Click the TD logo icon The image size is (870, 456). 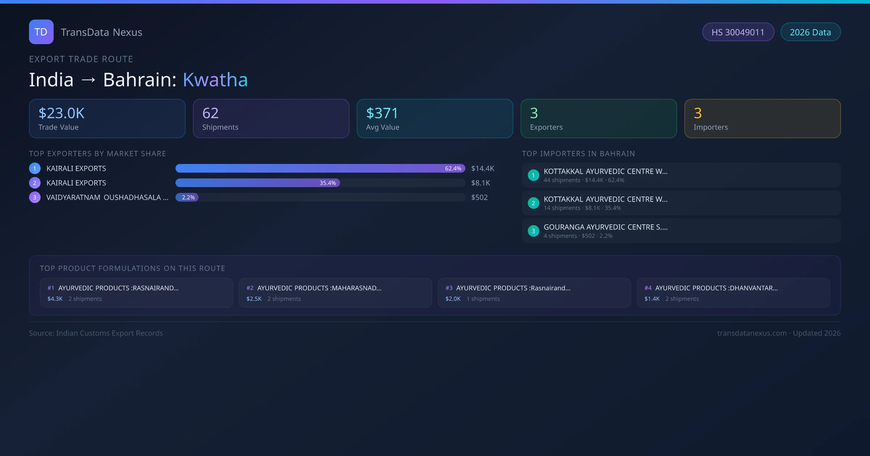[41, 32]
